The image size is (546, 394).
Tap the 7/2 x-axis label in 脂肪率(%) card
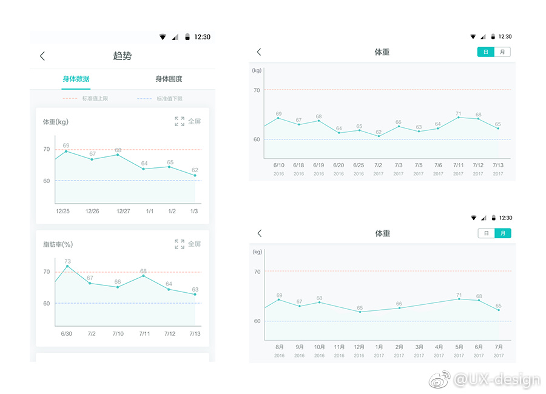click(92, 334)
